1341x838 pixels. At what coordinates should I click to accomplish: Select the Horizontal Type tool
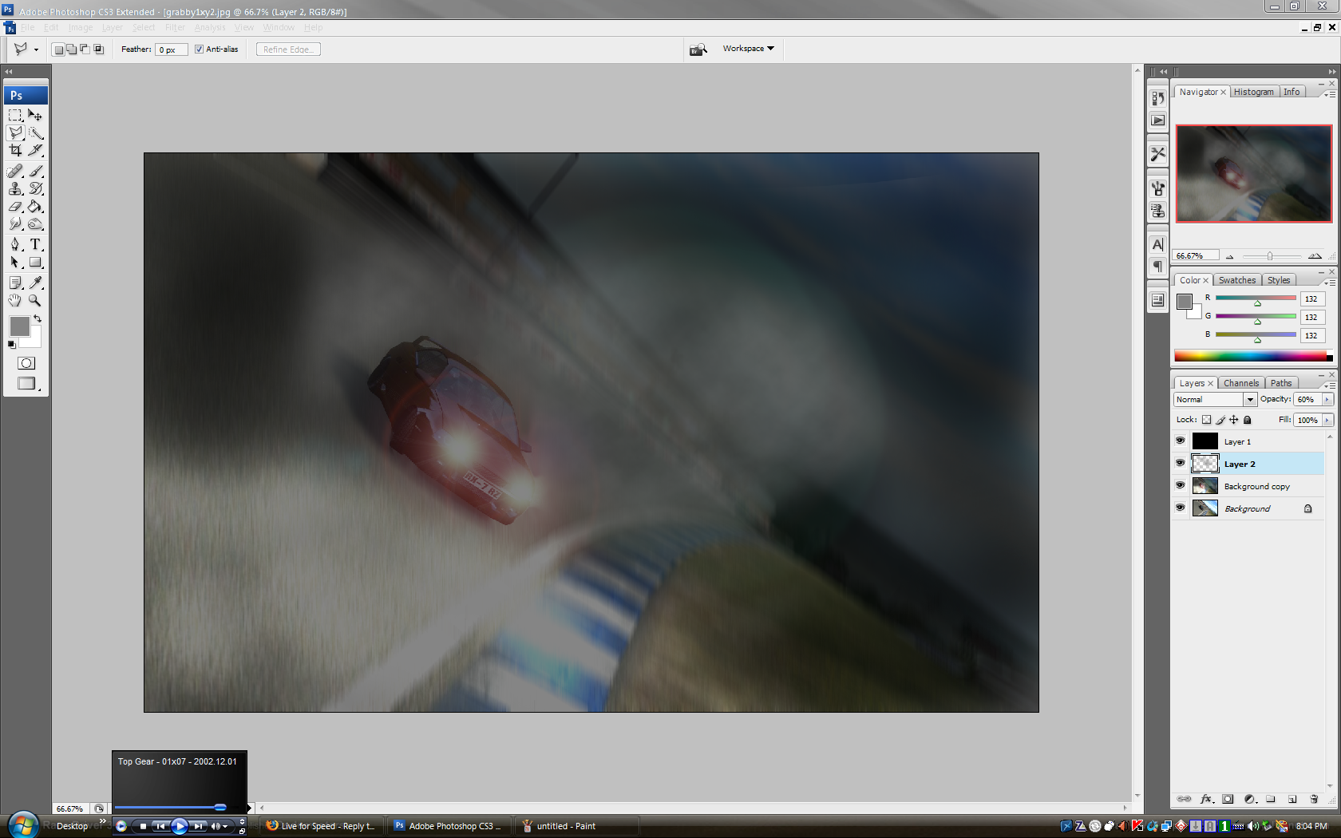(35, 244)
